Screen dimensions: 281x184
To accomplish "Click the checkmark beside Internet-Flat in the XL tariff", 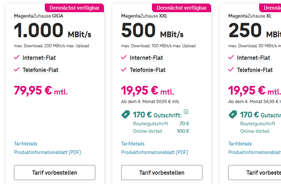I will [231, 57].
